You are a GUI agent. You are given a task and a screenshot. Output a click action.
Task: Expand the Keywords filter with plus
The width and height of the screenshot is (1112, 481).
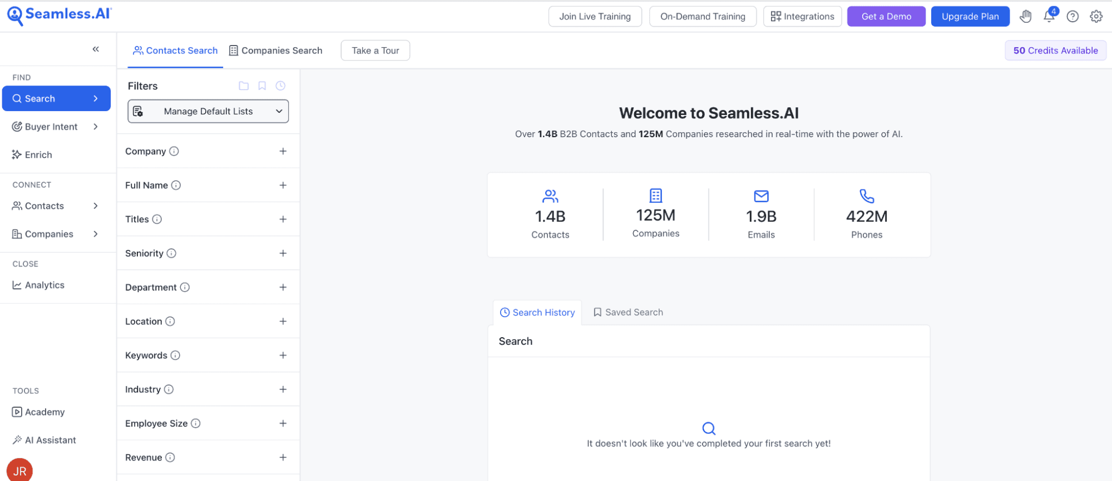(x=283, y=355)
